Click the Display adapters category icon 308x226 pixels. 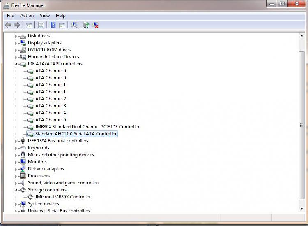pyautogui.click(x=23, y=43)
